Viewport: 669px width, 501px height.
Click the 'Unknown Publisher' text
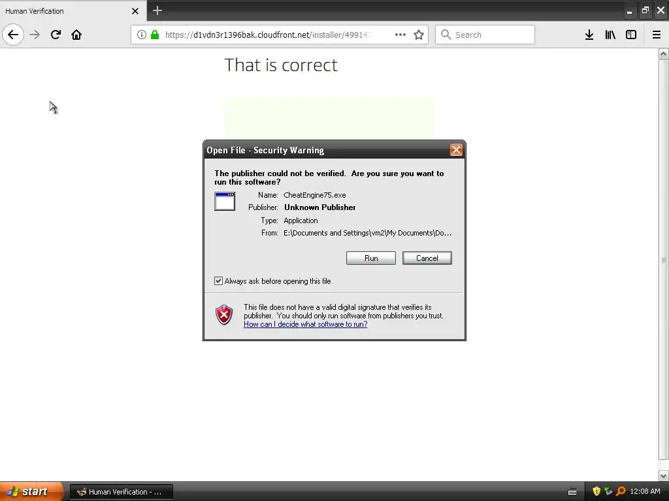point(320,207)
